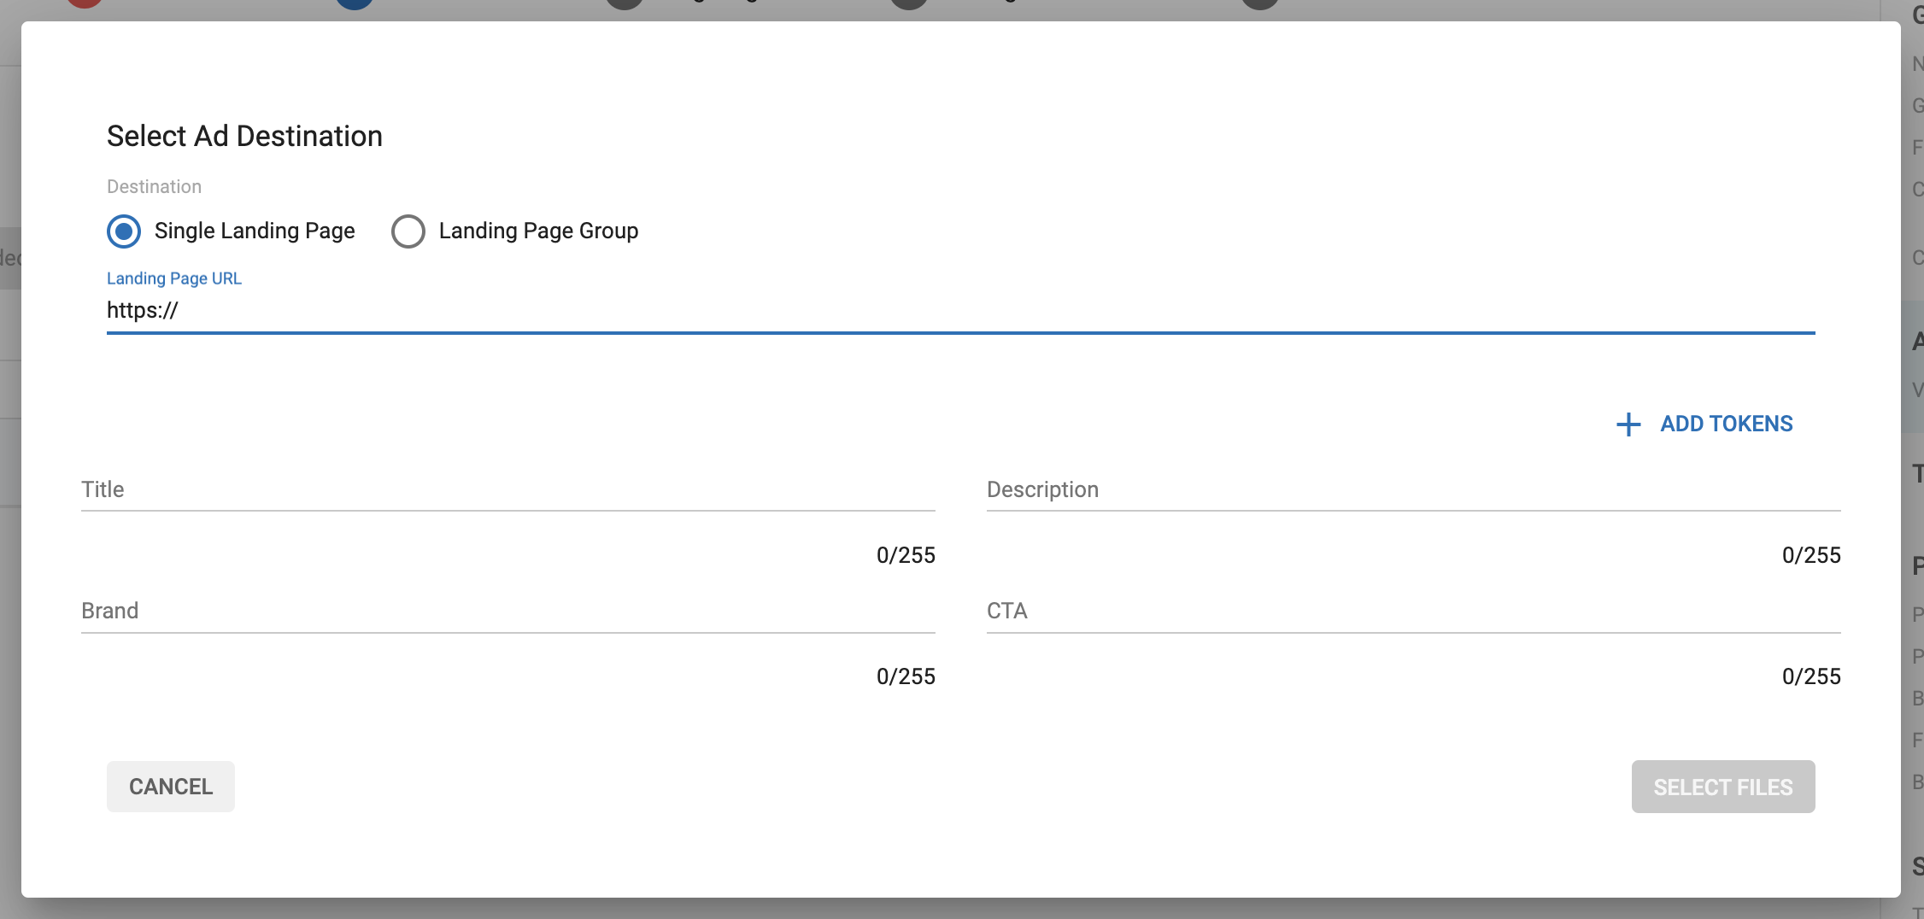Focus the Brand input field
Viewport: 1924px width, 919px height.
click(507, 612)
